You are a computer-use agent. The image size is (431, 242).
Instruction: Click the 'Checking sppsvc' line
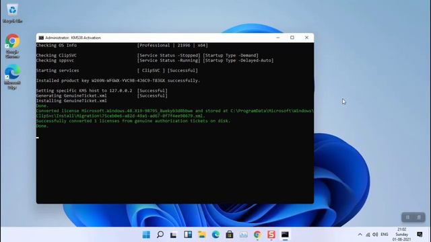point(155,61)
